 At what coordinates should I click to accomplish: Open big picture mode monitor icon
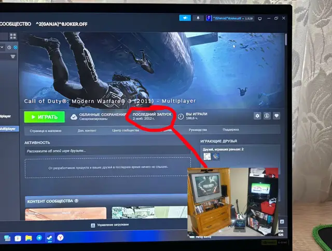point(260,19)
